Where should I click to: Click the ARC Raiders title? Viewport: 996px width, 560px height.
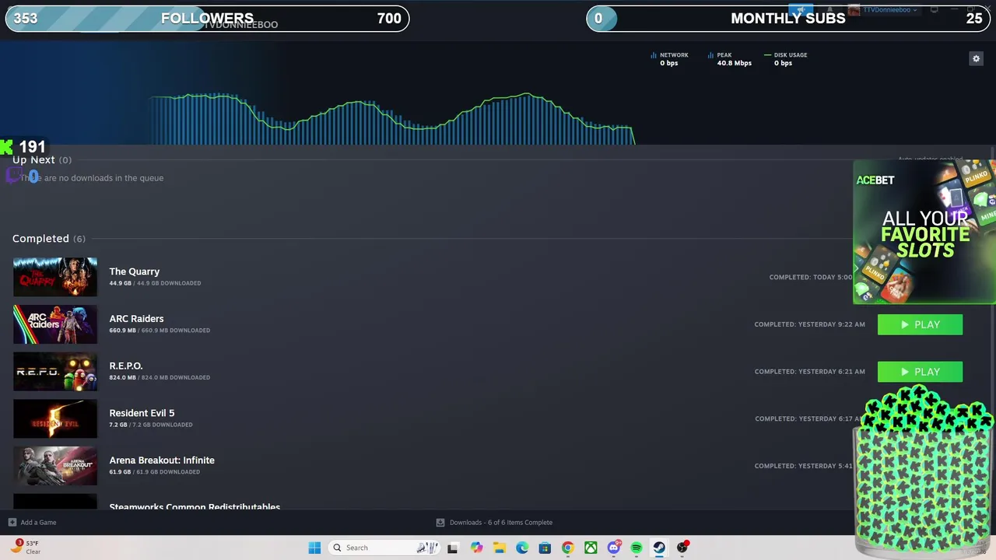(x=136, y=319)
